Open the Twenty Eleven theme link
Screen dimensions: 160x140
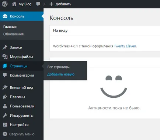[125, 46]
